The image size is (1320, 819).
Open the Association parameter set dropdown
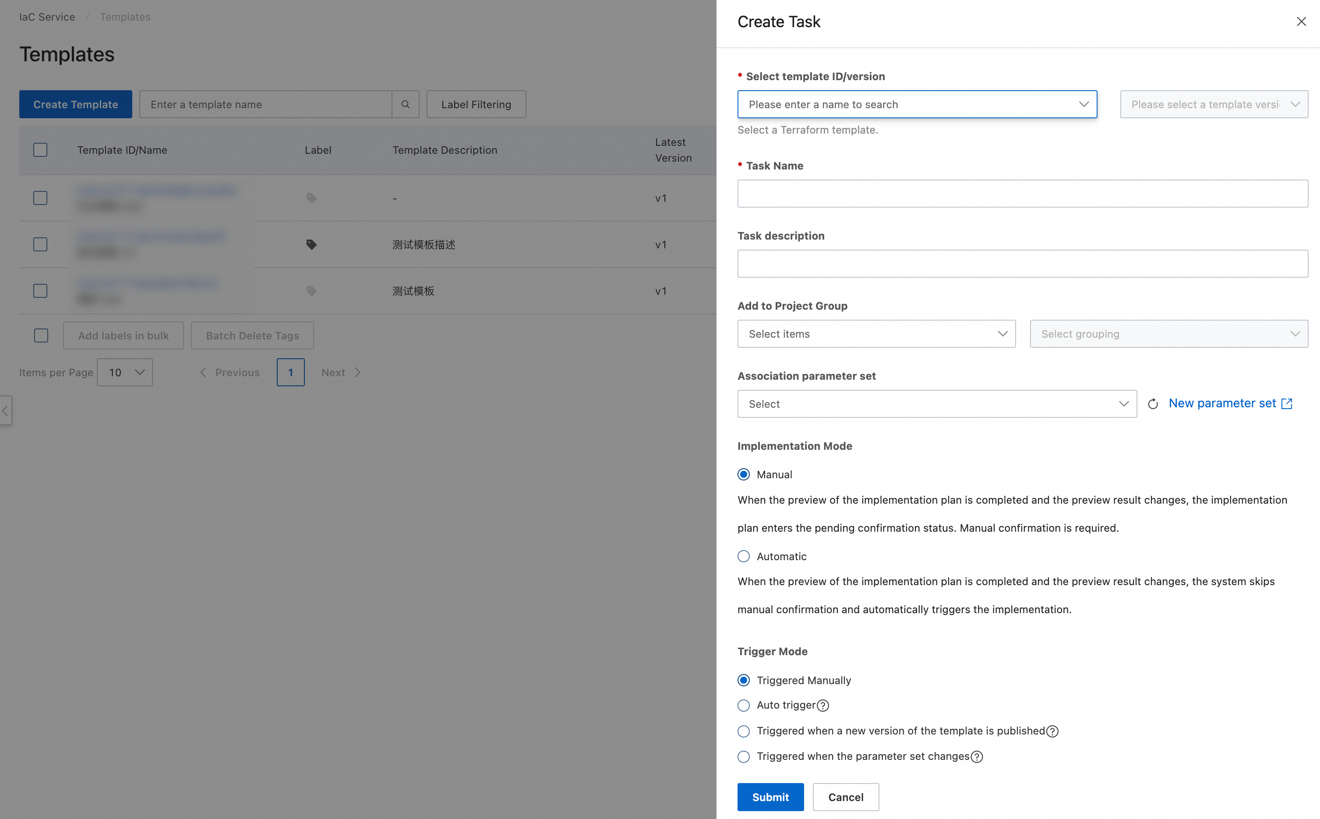point(937,403)
